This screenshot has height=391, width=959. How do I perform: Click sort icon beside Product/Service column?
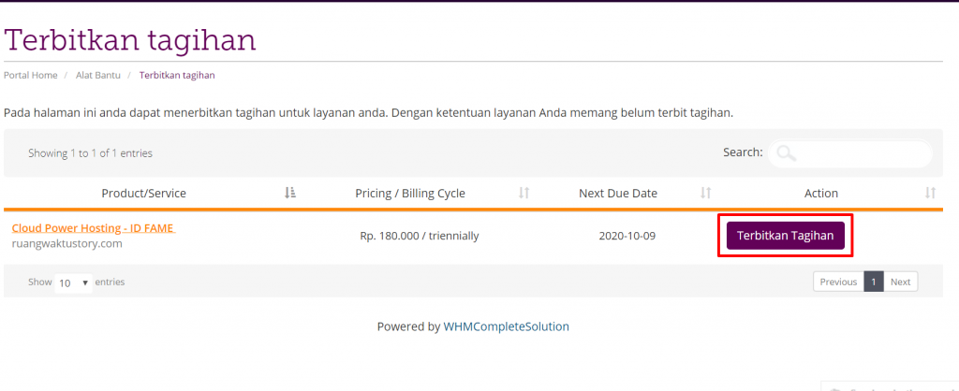(290, 193)
